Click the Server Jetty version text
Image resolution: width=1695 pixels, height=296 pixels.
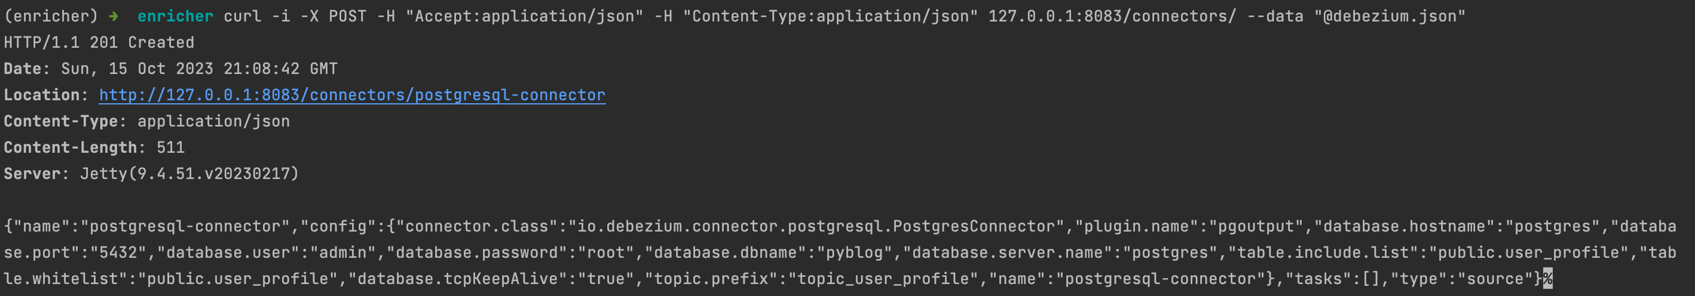coord(189,174)
